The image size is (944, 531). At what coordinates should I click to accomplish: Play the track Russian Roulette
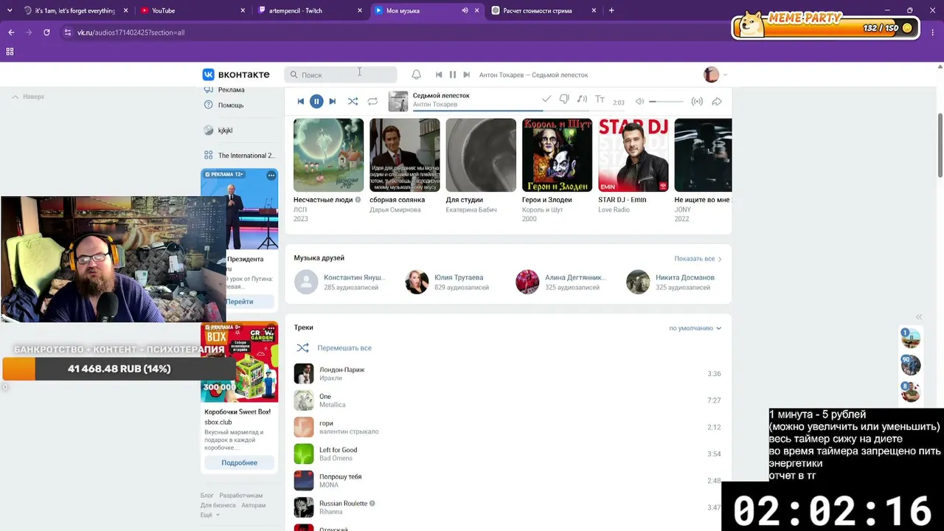[507, 507]
